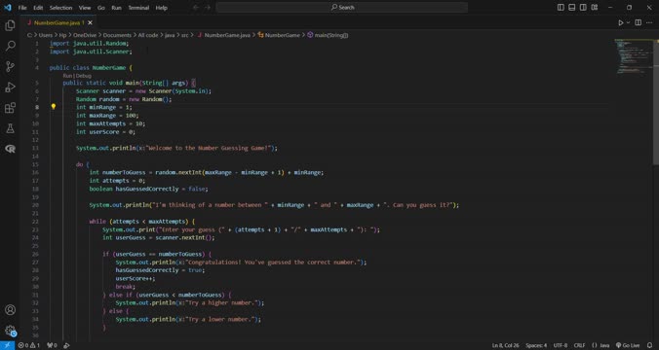Viewport: 659px width, 350px height.
Task: Change indentation from Spaces: 4
Action: pos(536,345)
